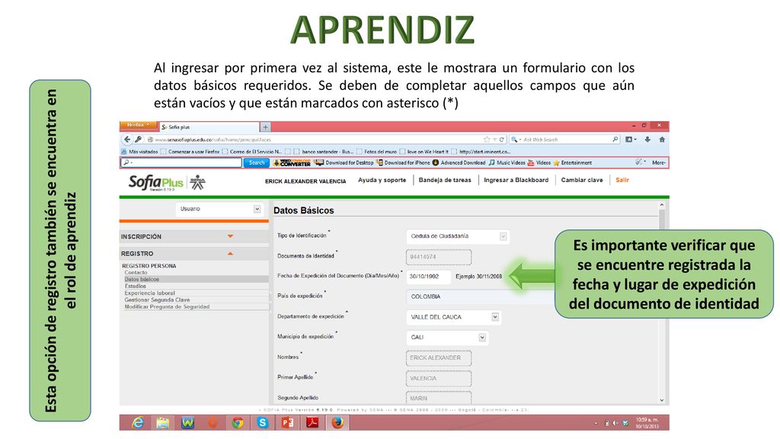Image resolution: width=780 pixels, height=439 pixels.
Task: Click the form scrollbar up arrow
Action: click(662, 205)
